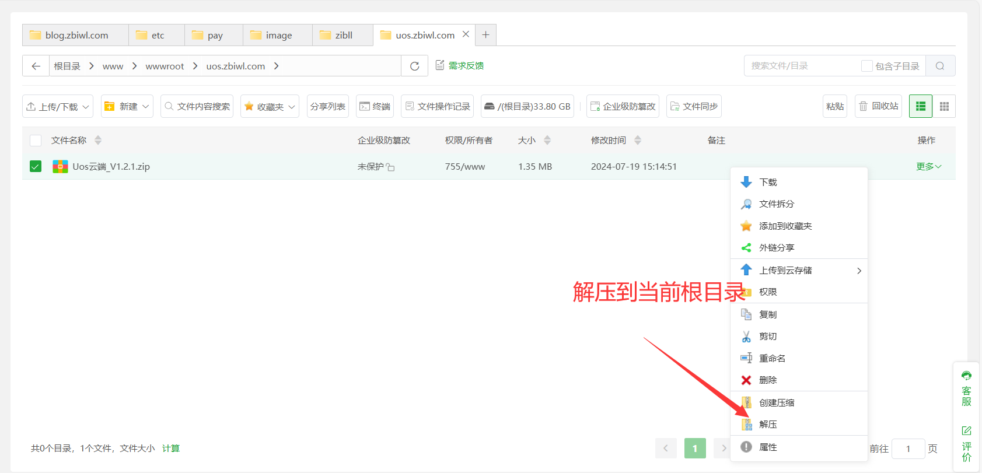Choose 添加到收藏夹 from context menu
Screen dimensions: 982x473
(x=799, y=226)
